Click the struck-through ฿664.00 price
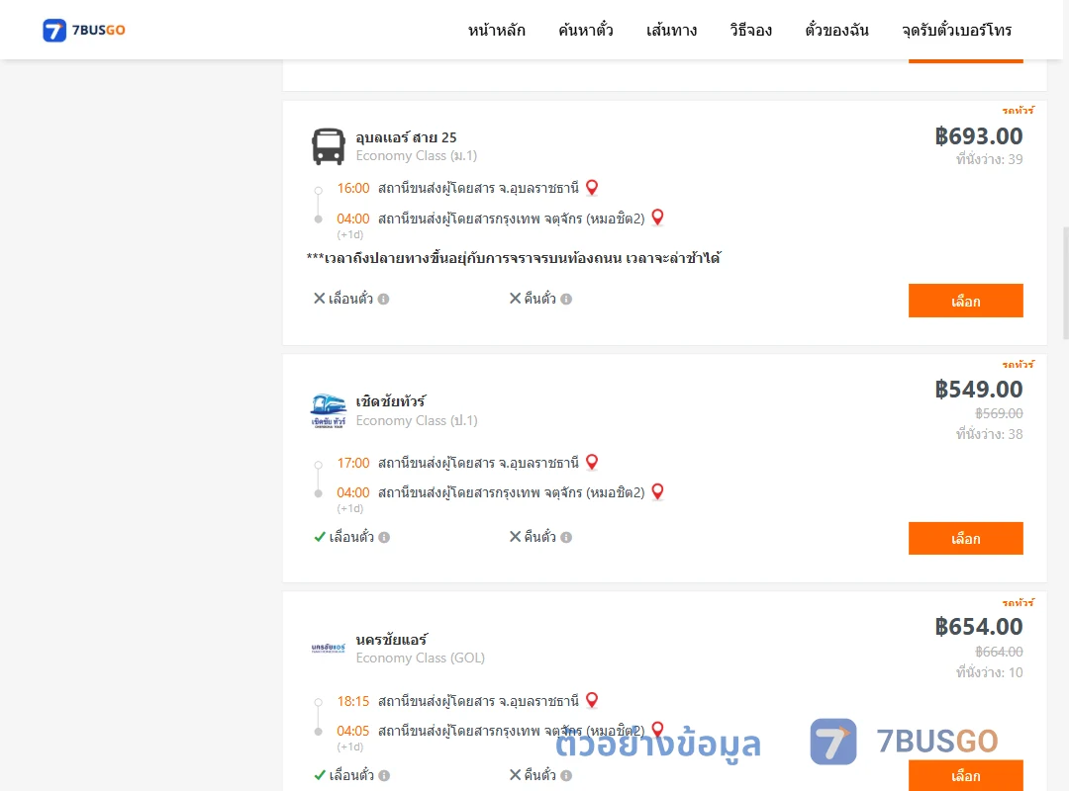 click(999, 652)
